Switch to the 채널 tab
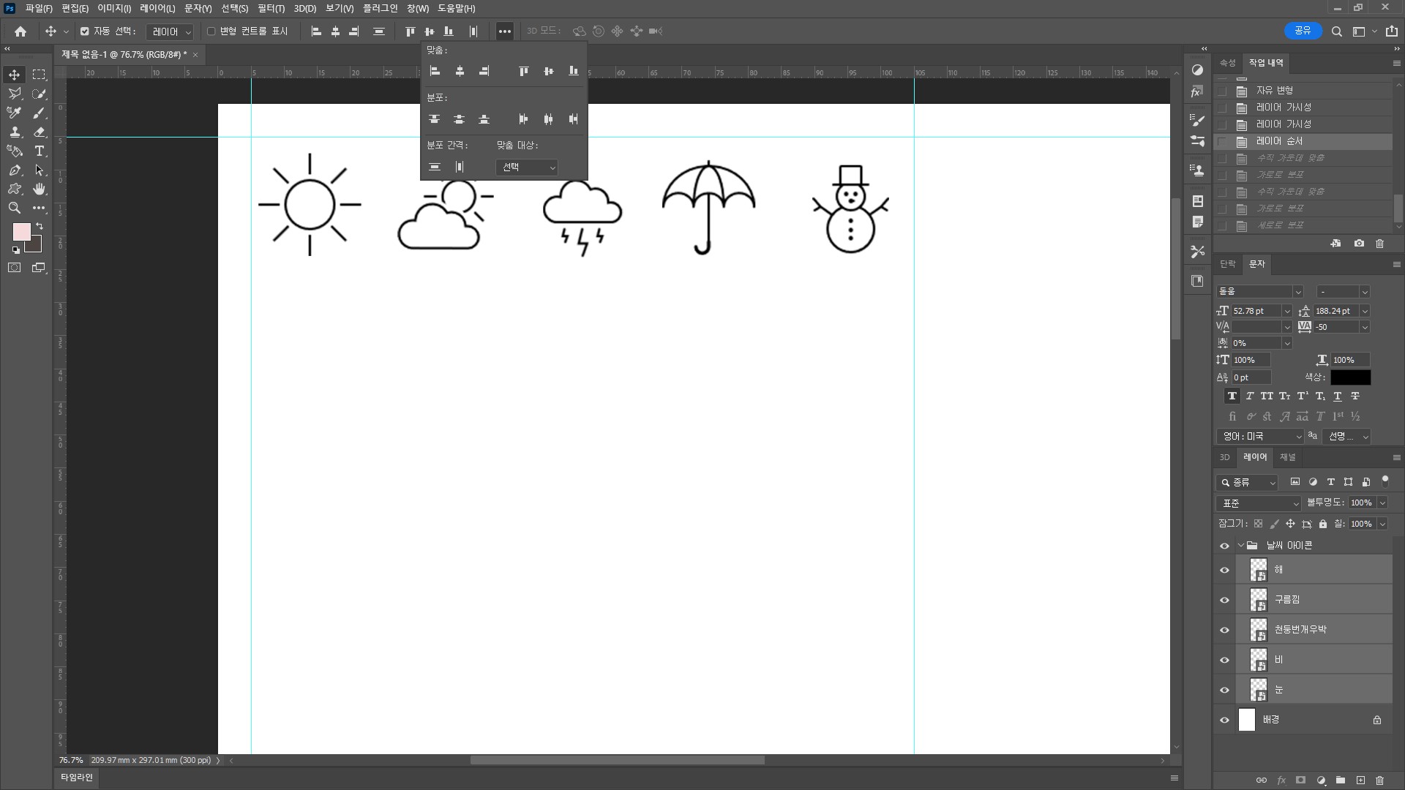The width and height of the screenshot is (1405, 790). click(x=1287, y=457)
